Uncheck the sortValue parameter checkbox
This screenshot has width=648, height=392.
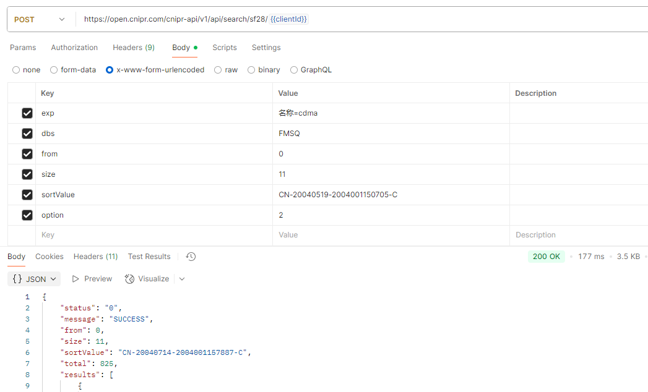click(27, 195)
